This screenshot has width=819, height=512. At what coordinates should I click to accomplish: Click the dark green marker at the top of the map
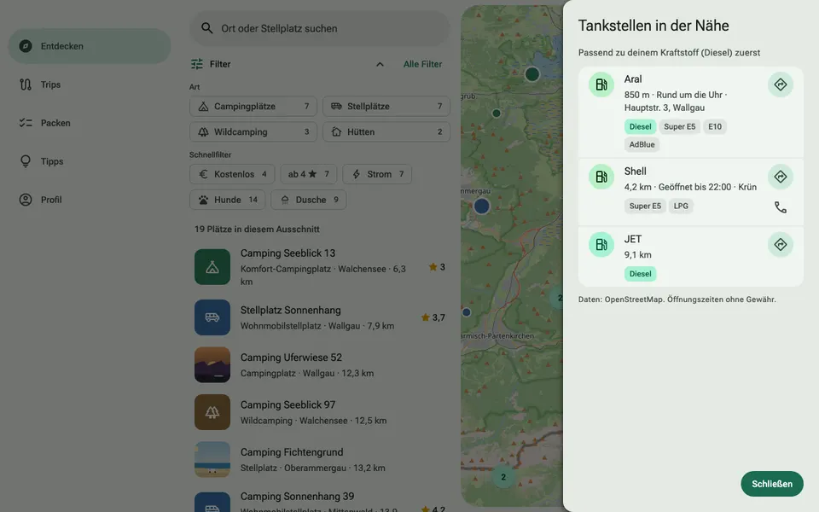pos(531,74)
